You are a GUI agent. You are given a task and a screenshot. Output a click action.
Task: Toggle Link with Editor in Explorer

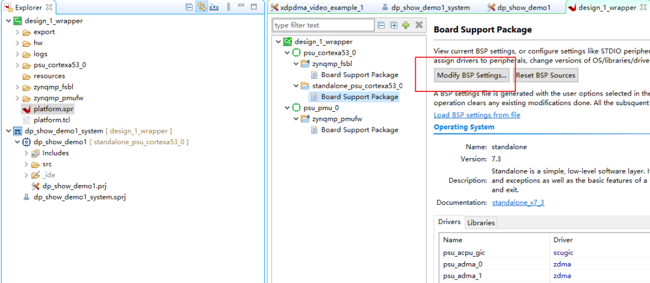tap(202, 7)
